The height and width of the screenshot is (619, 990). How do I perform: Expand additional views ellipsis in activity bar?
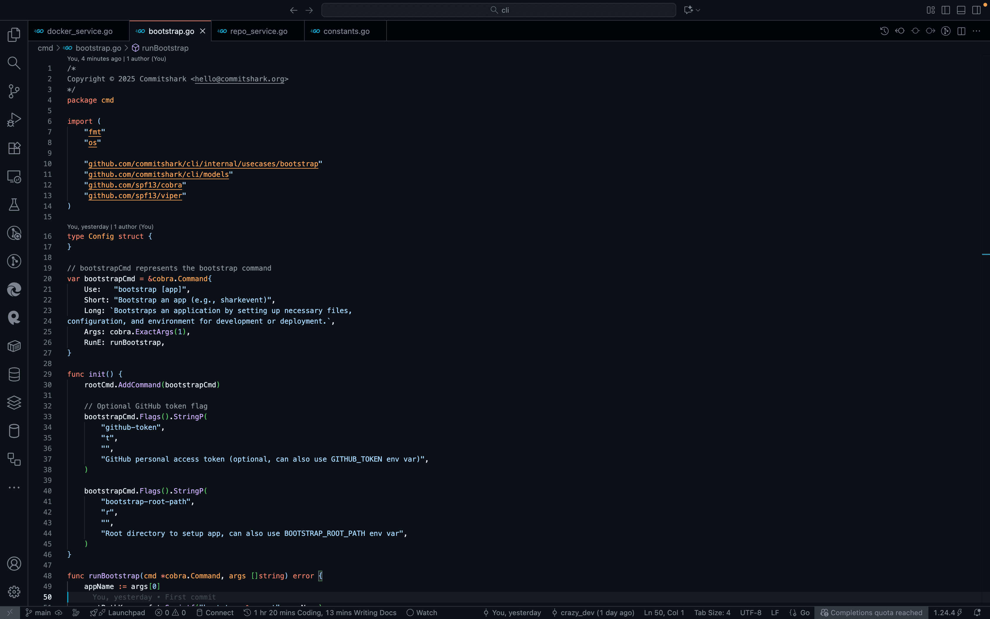pos(14,488)
